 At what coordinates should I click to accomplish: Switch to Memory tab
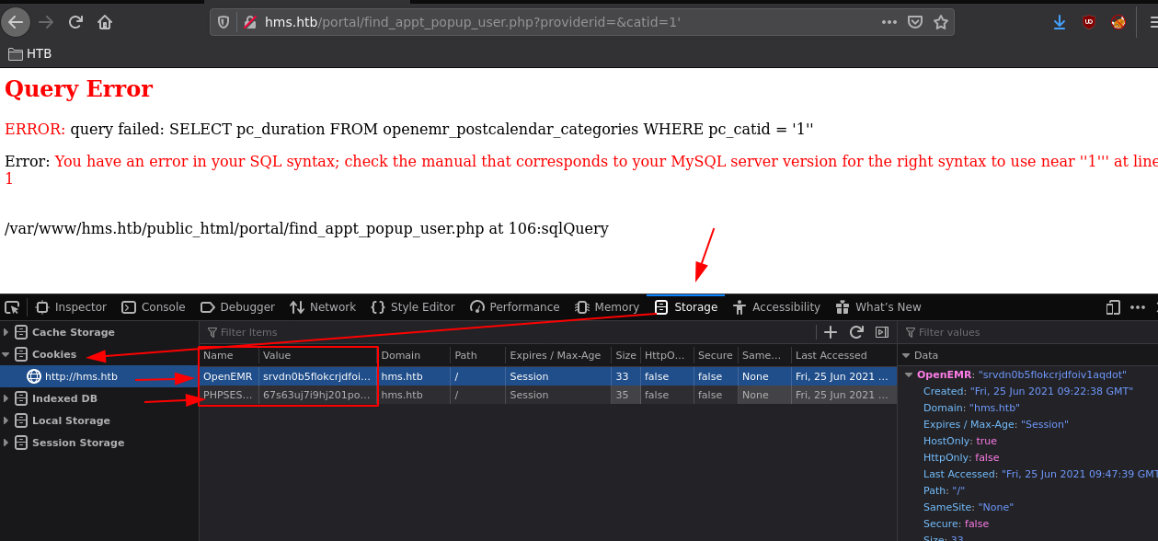(607, 307)
